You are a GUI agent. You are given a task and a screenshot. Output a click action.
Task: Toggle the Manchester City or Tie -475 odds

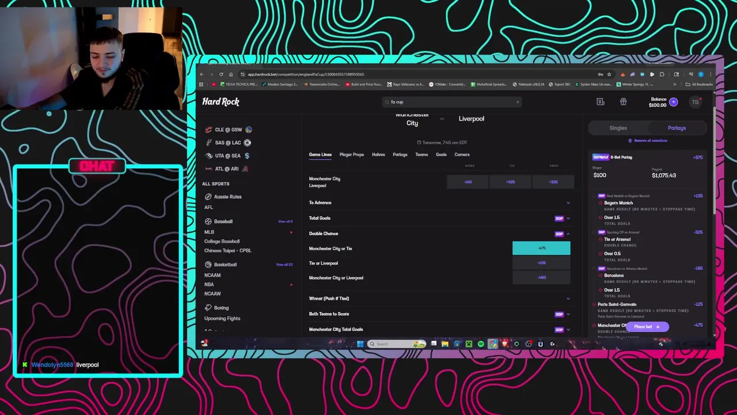point(541,248)
